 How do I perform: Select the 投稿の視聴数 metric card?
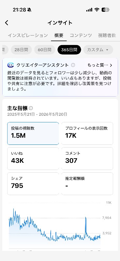tap(33, 133)
